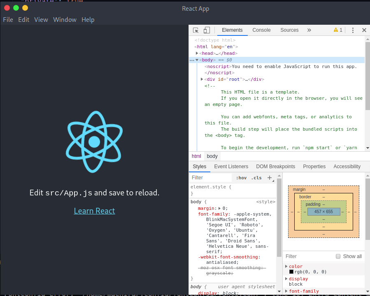Click the More tabs chevron in DevTools
Image resolution: width=370 pixels, height=296 pixels.
tap(309, 30)
